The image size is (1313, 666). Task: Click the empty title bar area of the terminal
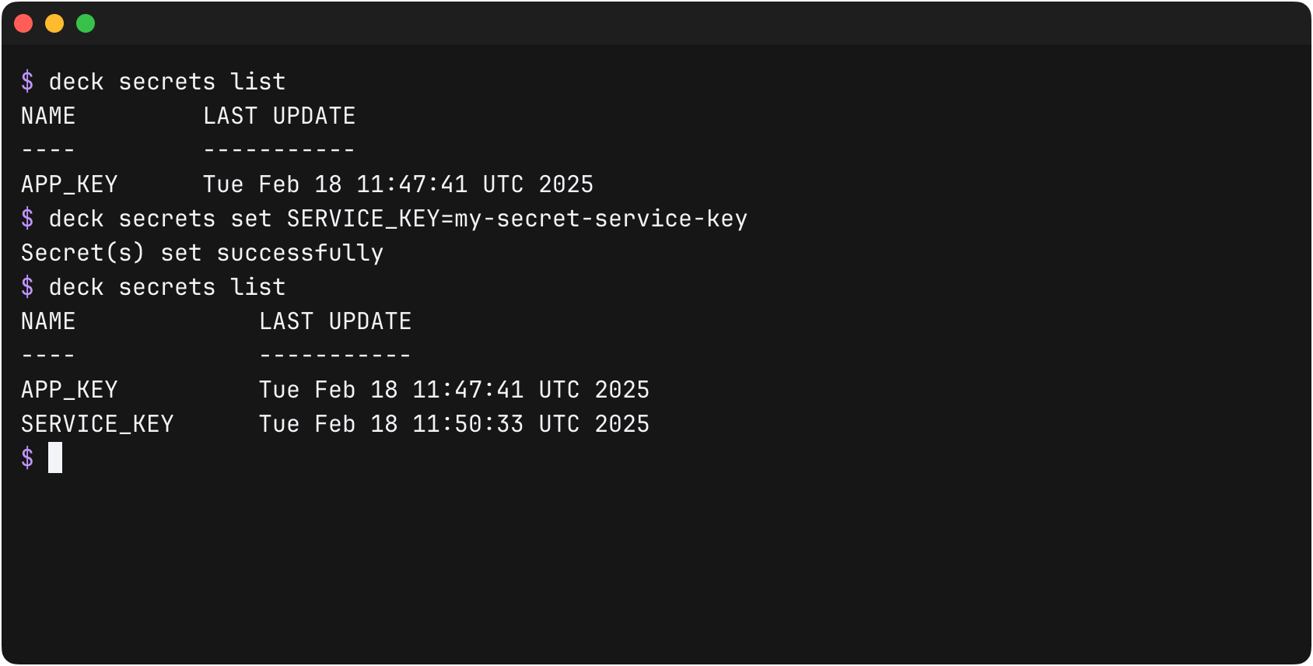(x=656, y=23)
